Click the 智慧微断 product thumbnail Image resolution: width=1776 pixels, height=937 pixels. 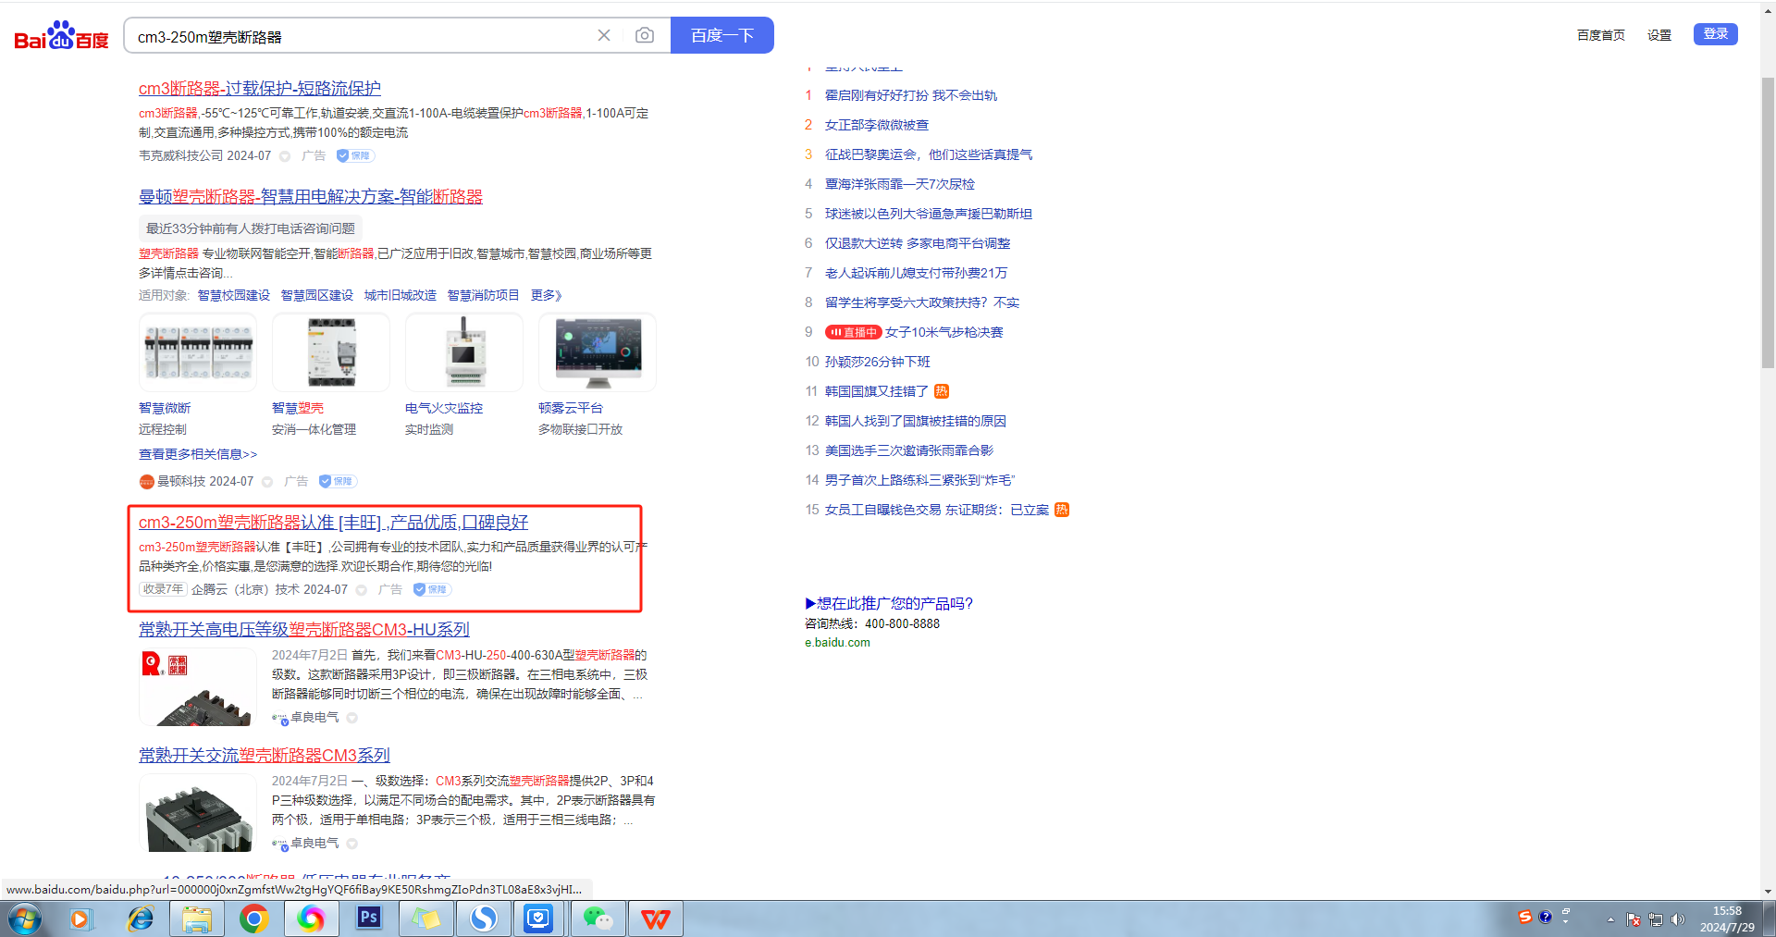point(198,352)
